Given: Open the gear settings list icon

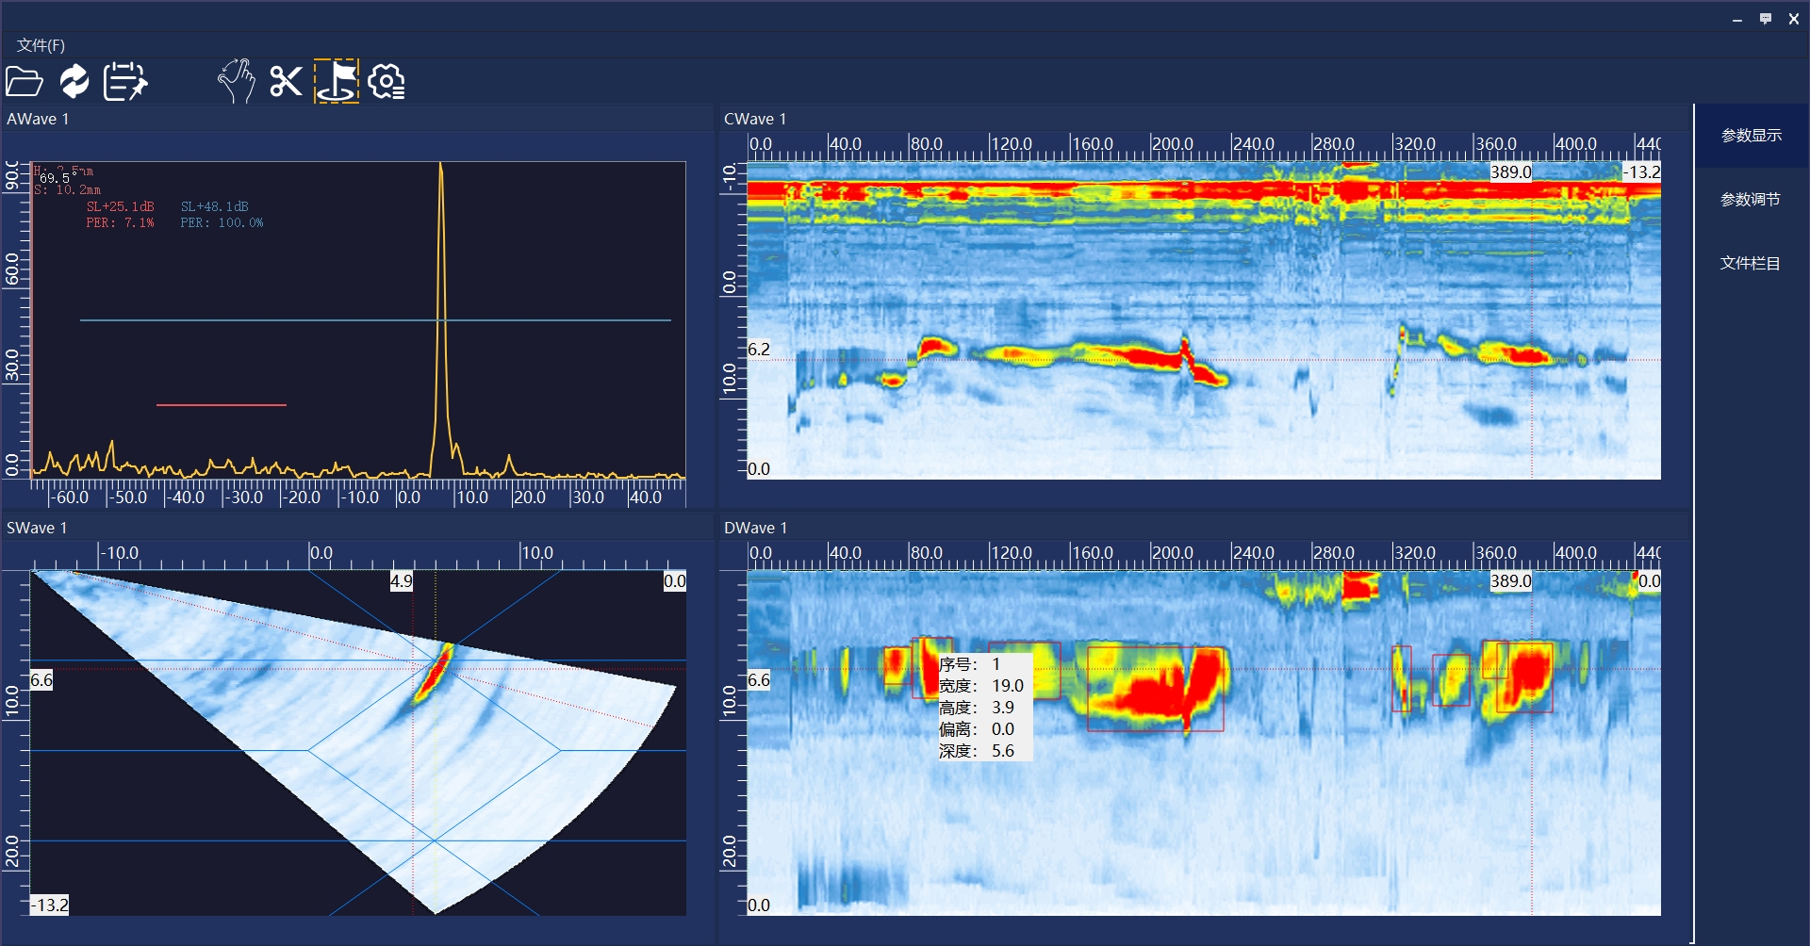Looking at the screenshot, I should click(387, 82).
